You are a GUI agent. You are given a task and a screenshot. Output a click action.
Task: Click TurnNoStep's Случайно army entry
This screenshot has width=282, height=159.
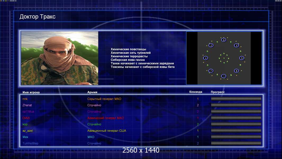click(94, 144)
